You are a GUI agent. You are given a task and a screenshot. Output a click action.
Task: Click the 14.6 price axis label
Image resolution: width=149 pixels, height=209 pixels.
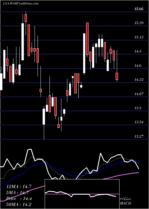138,66
